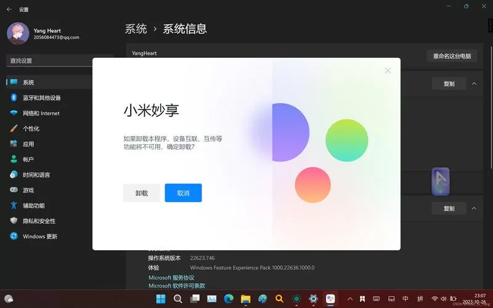493x308 pixels.
Task: Click the Settings window scrollbar
Action: (491, 108)
